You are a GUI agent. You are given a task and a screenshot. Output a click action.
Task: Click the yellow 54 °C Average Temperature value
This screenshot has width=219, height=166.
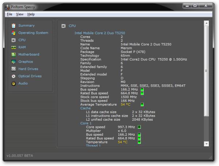[x=126, y=105]
